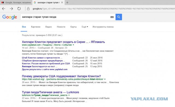Open sitelink Сбербанк финансировал предвыборную
The width and height of the screenshot is (175, 107).
point(43,61)
